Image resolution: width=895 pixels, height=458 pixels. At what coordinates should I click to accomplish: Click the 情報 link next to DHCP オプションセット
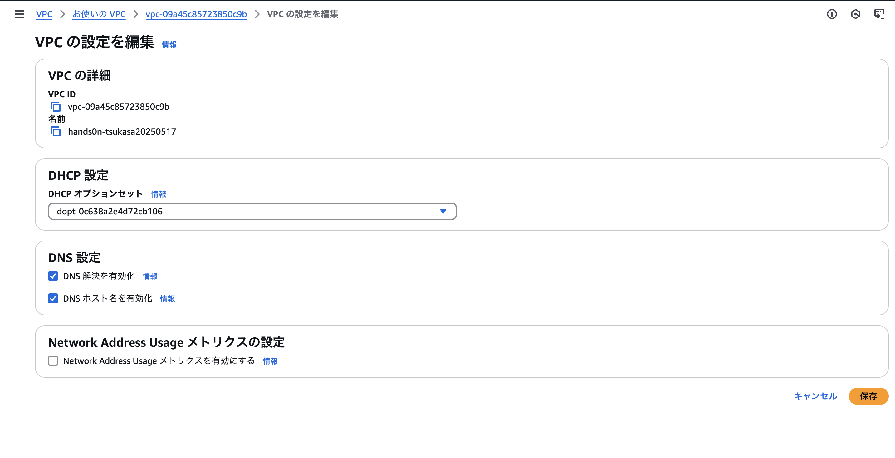[x=159, y=194]
